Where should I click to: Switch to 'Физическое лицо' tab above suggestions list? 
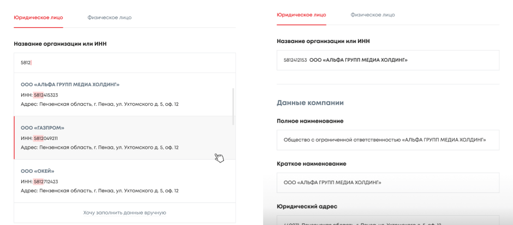[x=109, y=17]
